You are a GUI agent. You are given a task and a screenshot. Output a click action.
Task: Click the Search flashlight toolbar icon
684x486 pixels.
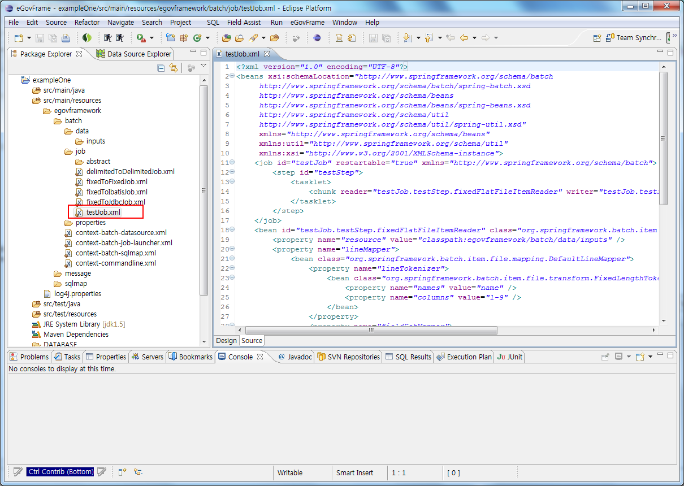(253, 38)
